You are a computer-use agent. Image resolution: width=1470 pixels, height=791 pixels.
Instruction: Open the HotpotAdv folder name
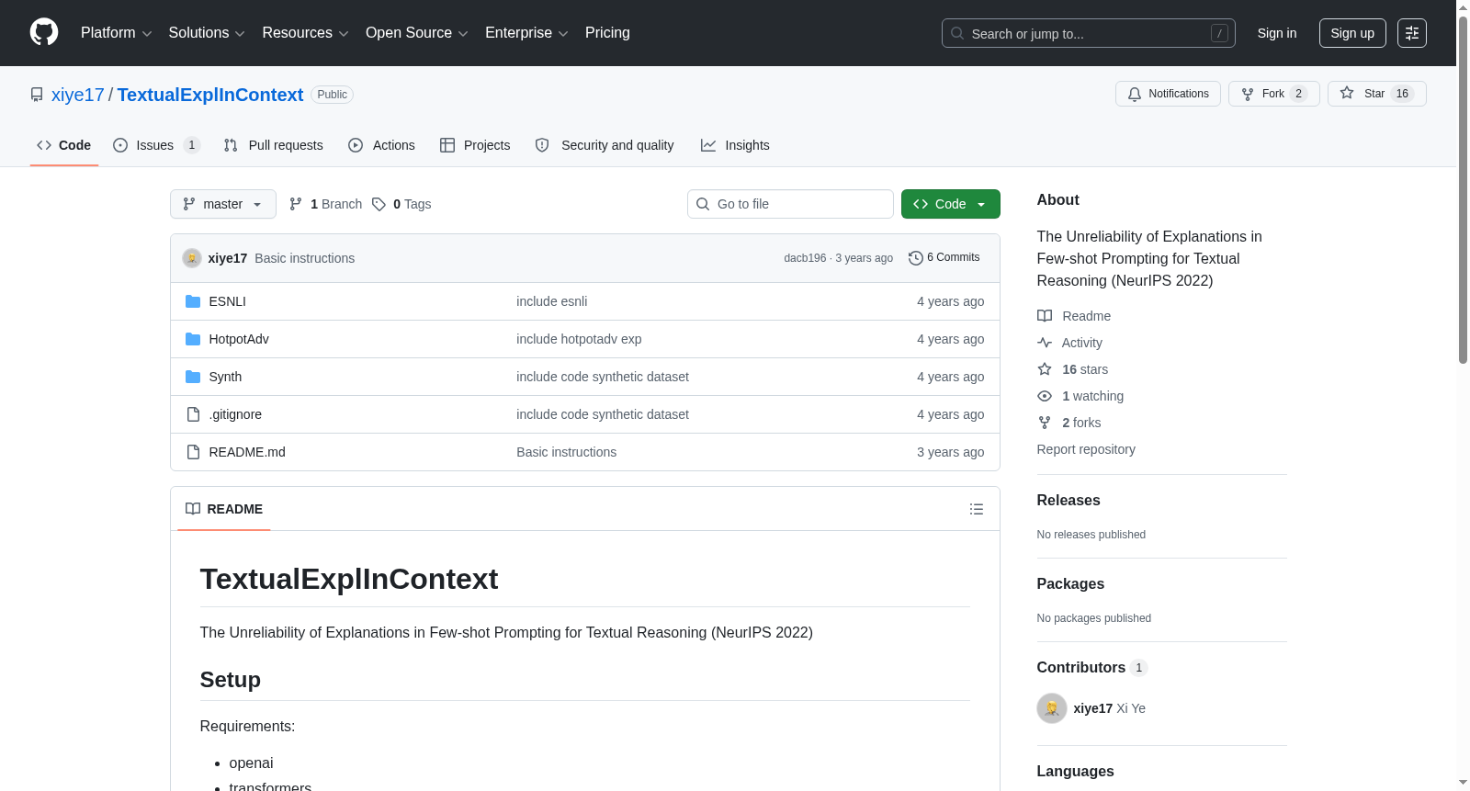(239, 339)
